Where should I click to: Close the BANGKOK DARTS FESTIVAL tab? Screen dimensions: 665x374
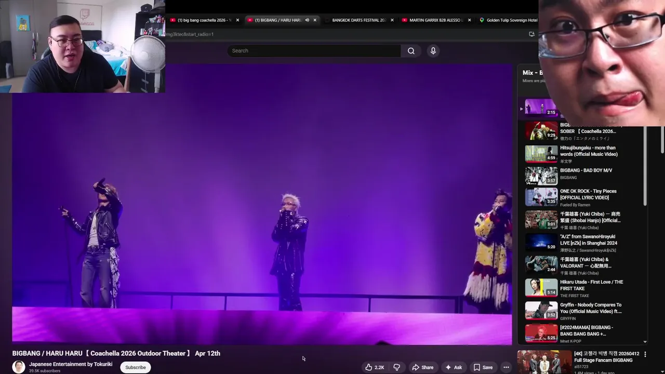pos(392,20)
